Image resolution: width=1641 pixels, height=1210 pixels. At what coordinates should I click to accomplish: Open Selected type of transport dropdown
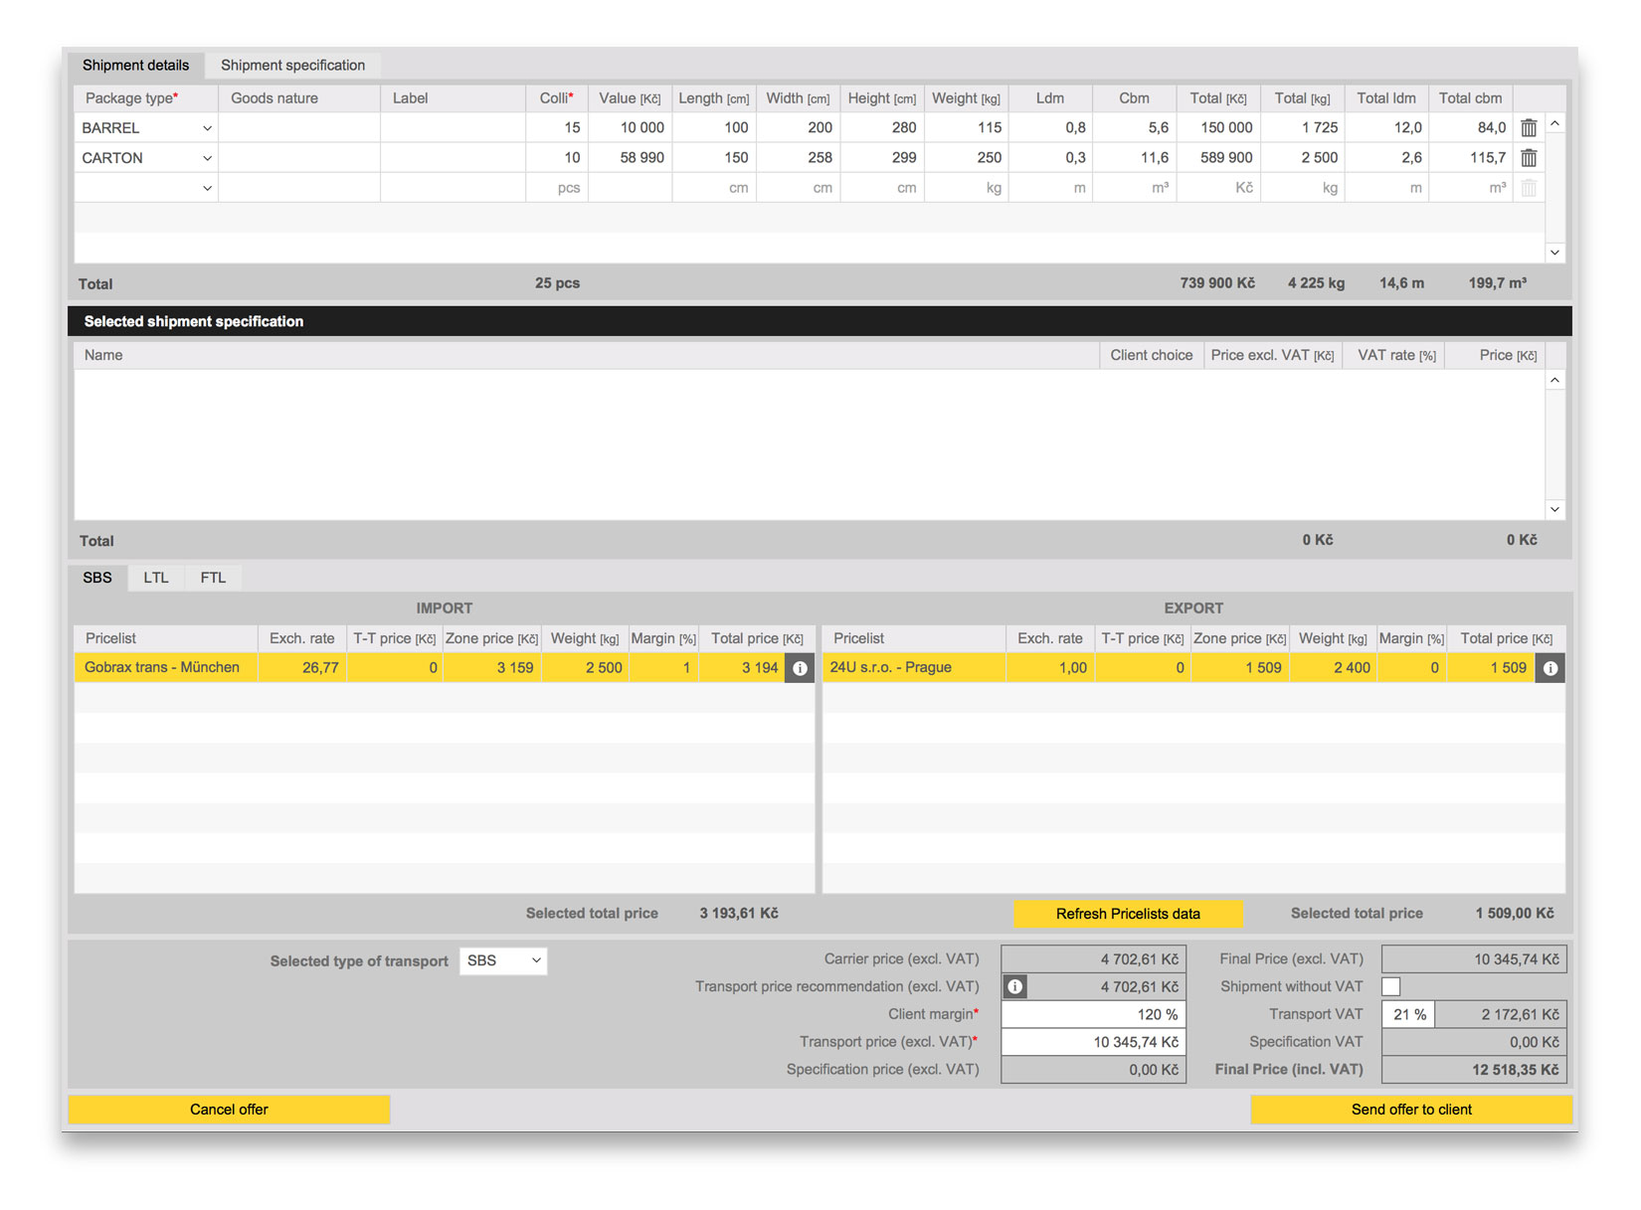[x=503, y=960]
